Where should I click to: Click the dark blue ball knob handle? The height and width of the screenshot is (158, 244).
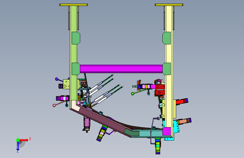pyautogui.click(x=57, y=79)
